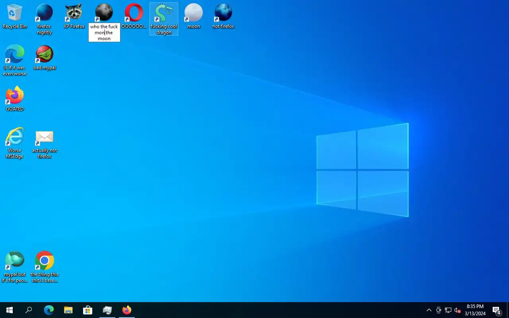Open File Explorer from the taskbar
Screen dimensions: 509x318
[x=68, y=310]
